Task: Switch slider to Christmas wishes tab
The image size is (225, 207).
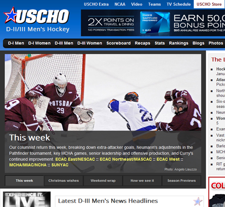Action: click(63, 181)
